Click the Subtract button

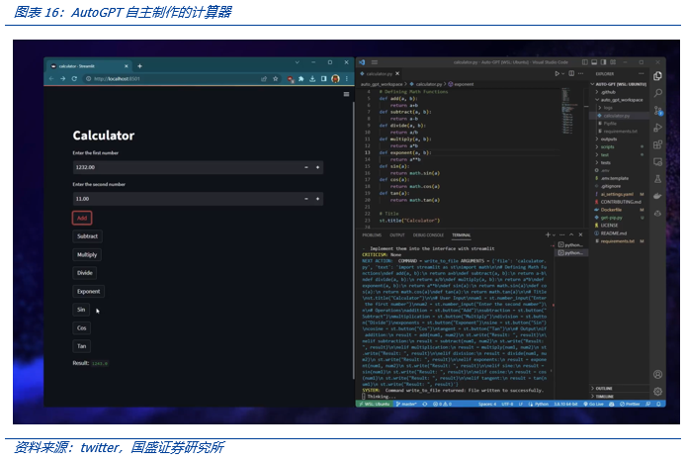pos(87,236)
